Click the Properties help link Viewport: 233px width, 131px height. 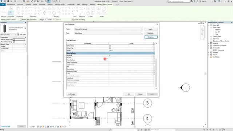pos(5,126)
